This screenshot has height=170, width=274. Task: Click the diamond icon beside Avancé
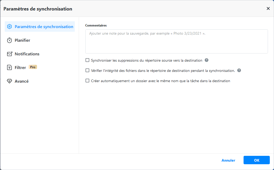[x=9, y=81]
